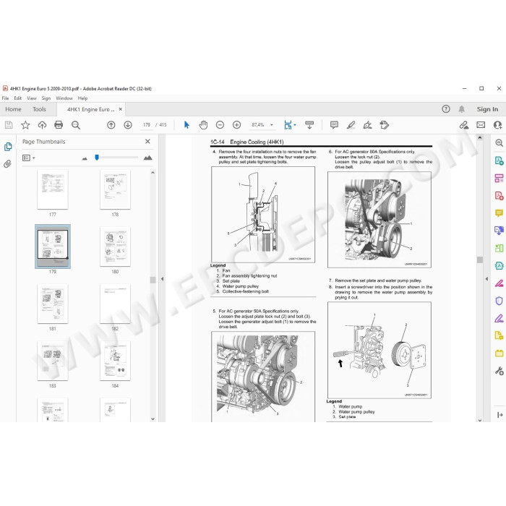This screenshot has width=506, height=506.
Task: Open the Protect shield tool
Action: click(x=499, y=301)
